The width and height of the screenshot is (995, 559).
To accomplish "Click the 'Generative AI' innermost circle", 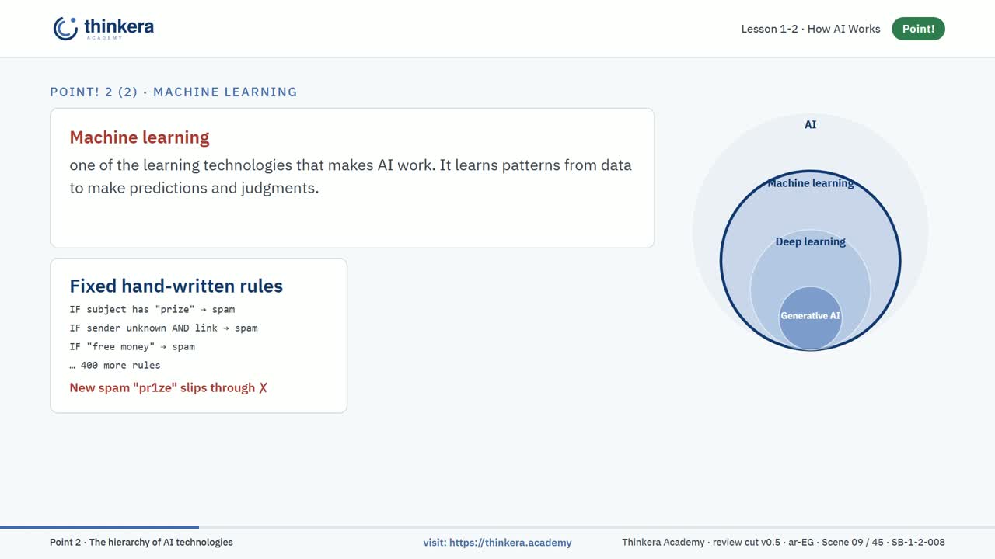I will point(810,317).
